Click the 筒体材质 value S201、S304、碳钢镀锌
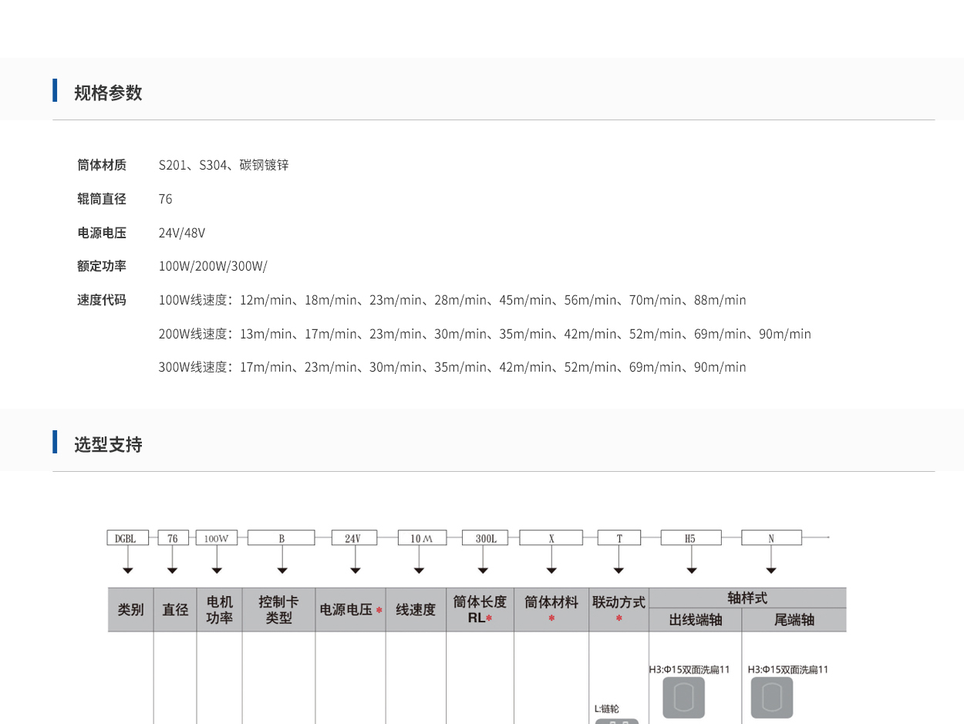The height and width of the screenshot is (724, 964). 224,165
